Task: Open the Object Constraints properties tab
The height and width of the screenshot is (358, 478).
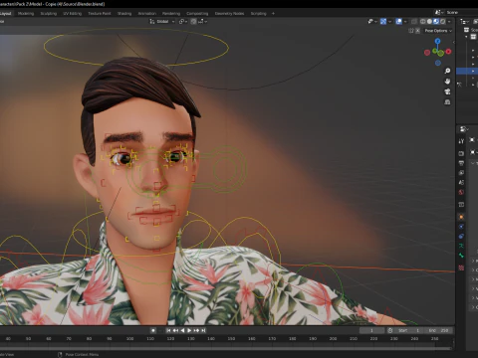Action: point(461,236)
